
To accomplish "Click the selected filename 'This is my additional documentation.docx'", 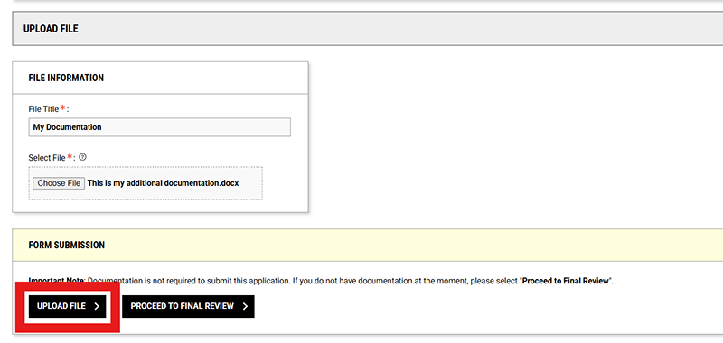I will [x=164, y=183].
